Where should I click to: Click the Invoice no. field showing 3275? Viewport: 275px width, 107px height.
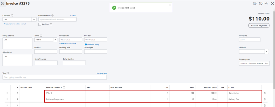click(250, 40)
